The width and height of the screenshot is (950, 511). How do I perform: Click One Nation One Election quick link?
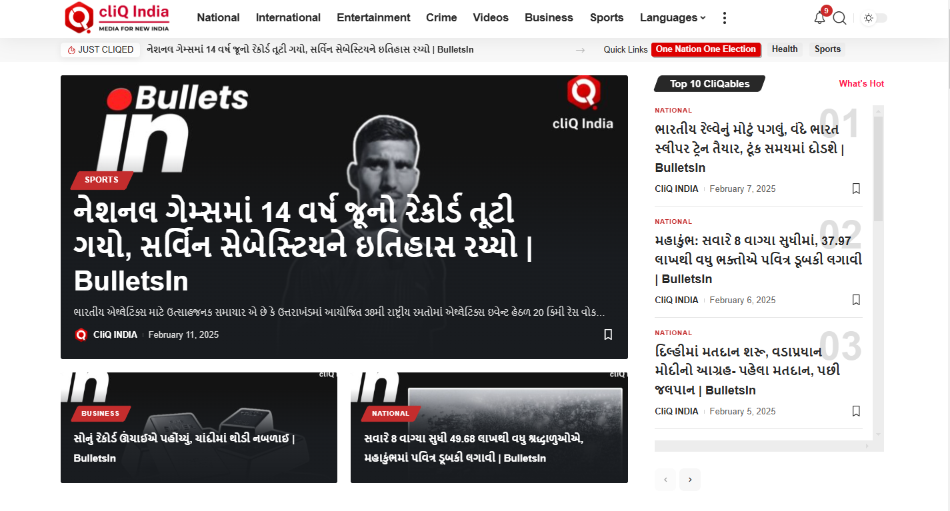click(706, 49)
